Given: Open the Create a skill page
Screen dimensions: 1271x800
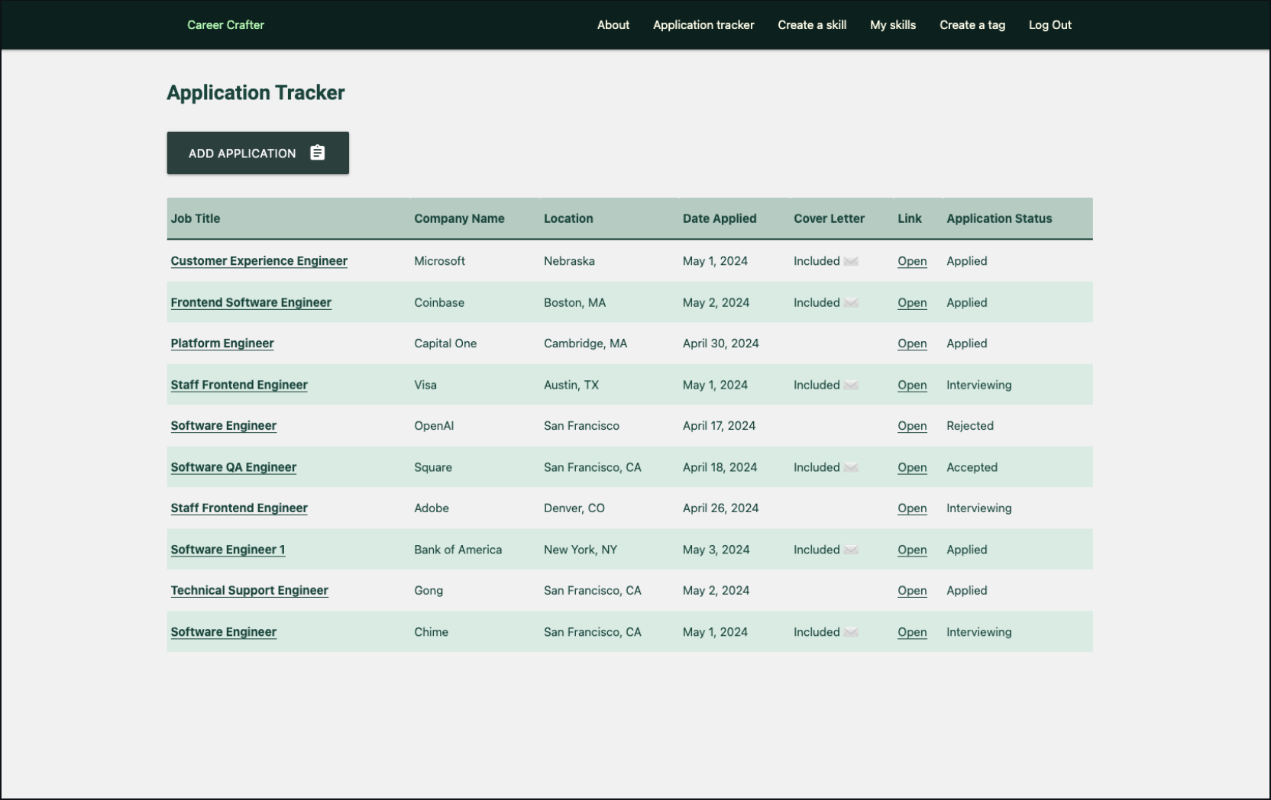Looking at the screenshot, I should coord(811,25).
